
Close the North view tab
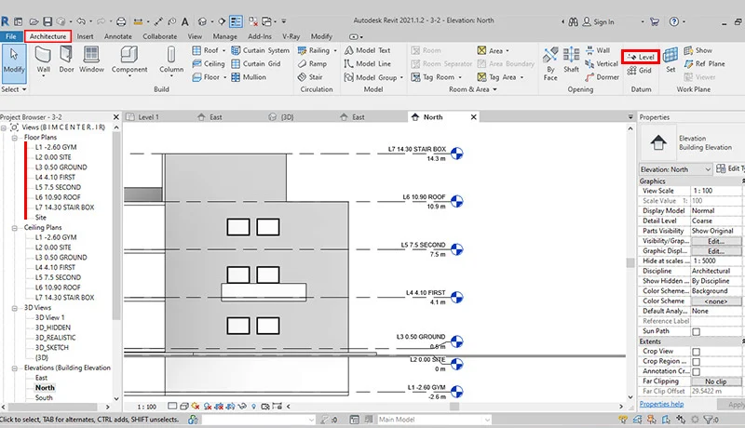473,117
